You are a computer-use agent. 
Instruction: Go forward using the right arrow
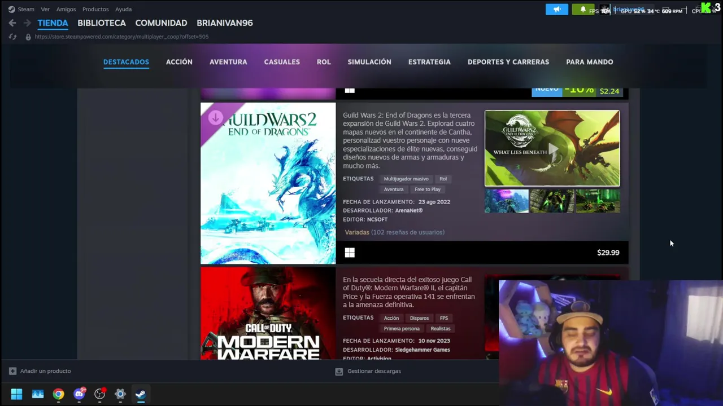click(27, 23)
